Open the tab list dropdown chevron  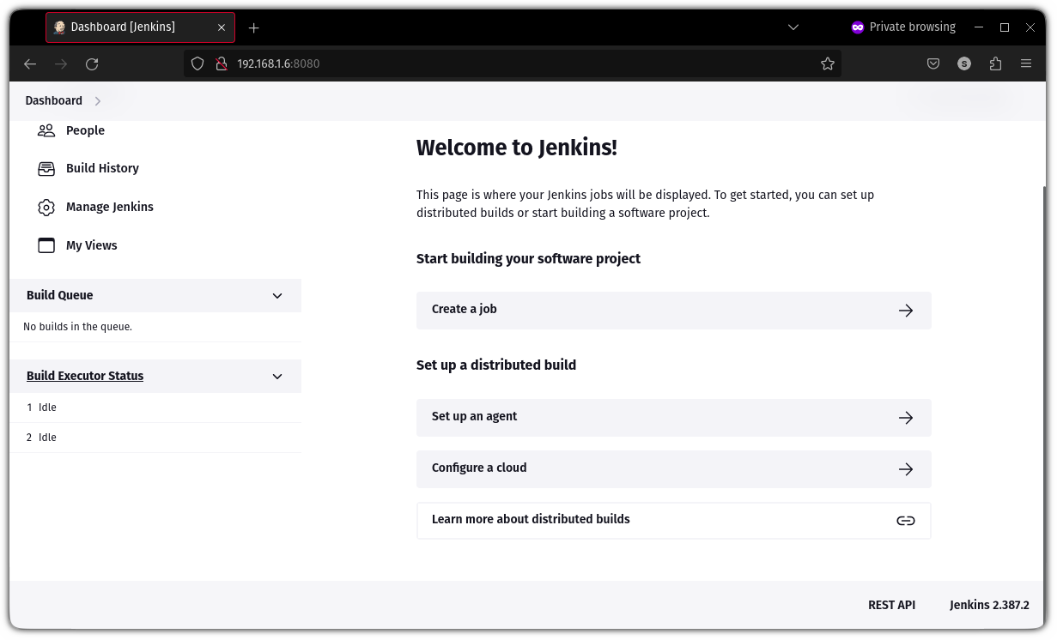tap(793, 27)
